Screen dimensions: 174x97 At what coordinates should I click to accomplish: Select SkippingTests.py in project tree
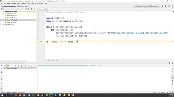[x=11, y=22]
